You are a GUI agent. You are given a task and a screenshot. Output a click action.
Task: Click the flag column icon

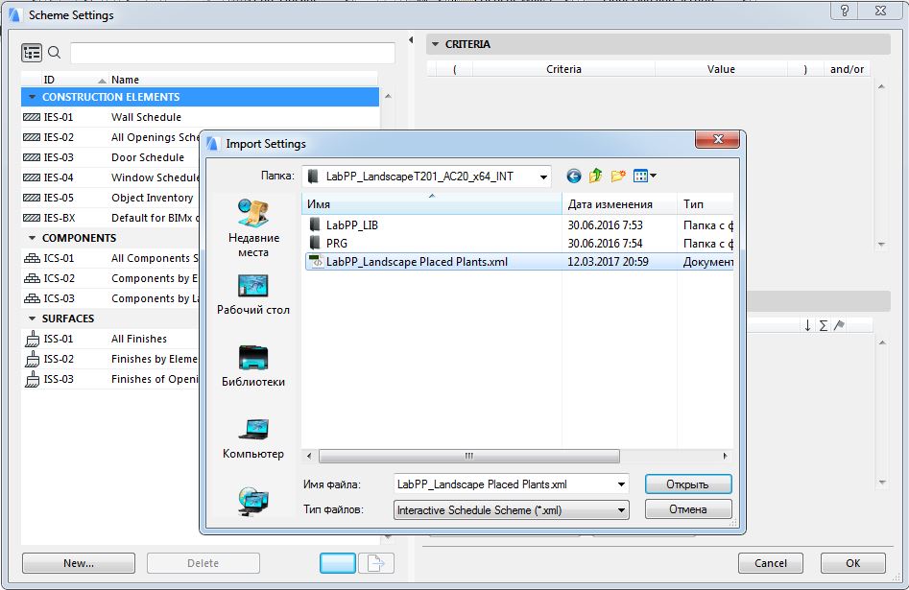(839, 326)
